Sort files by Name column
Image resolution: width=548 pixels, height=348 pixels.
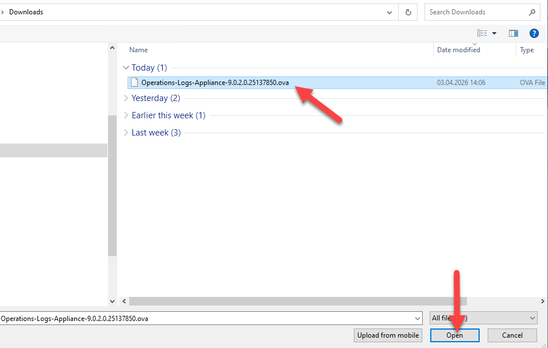click(138, 50)
